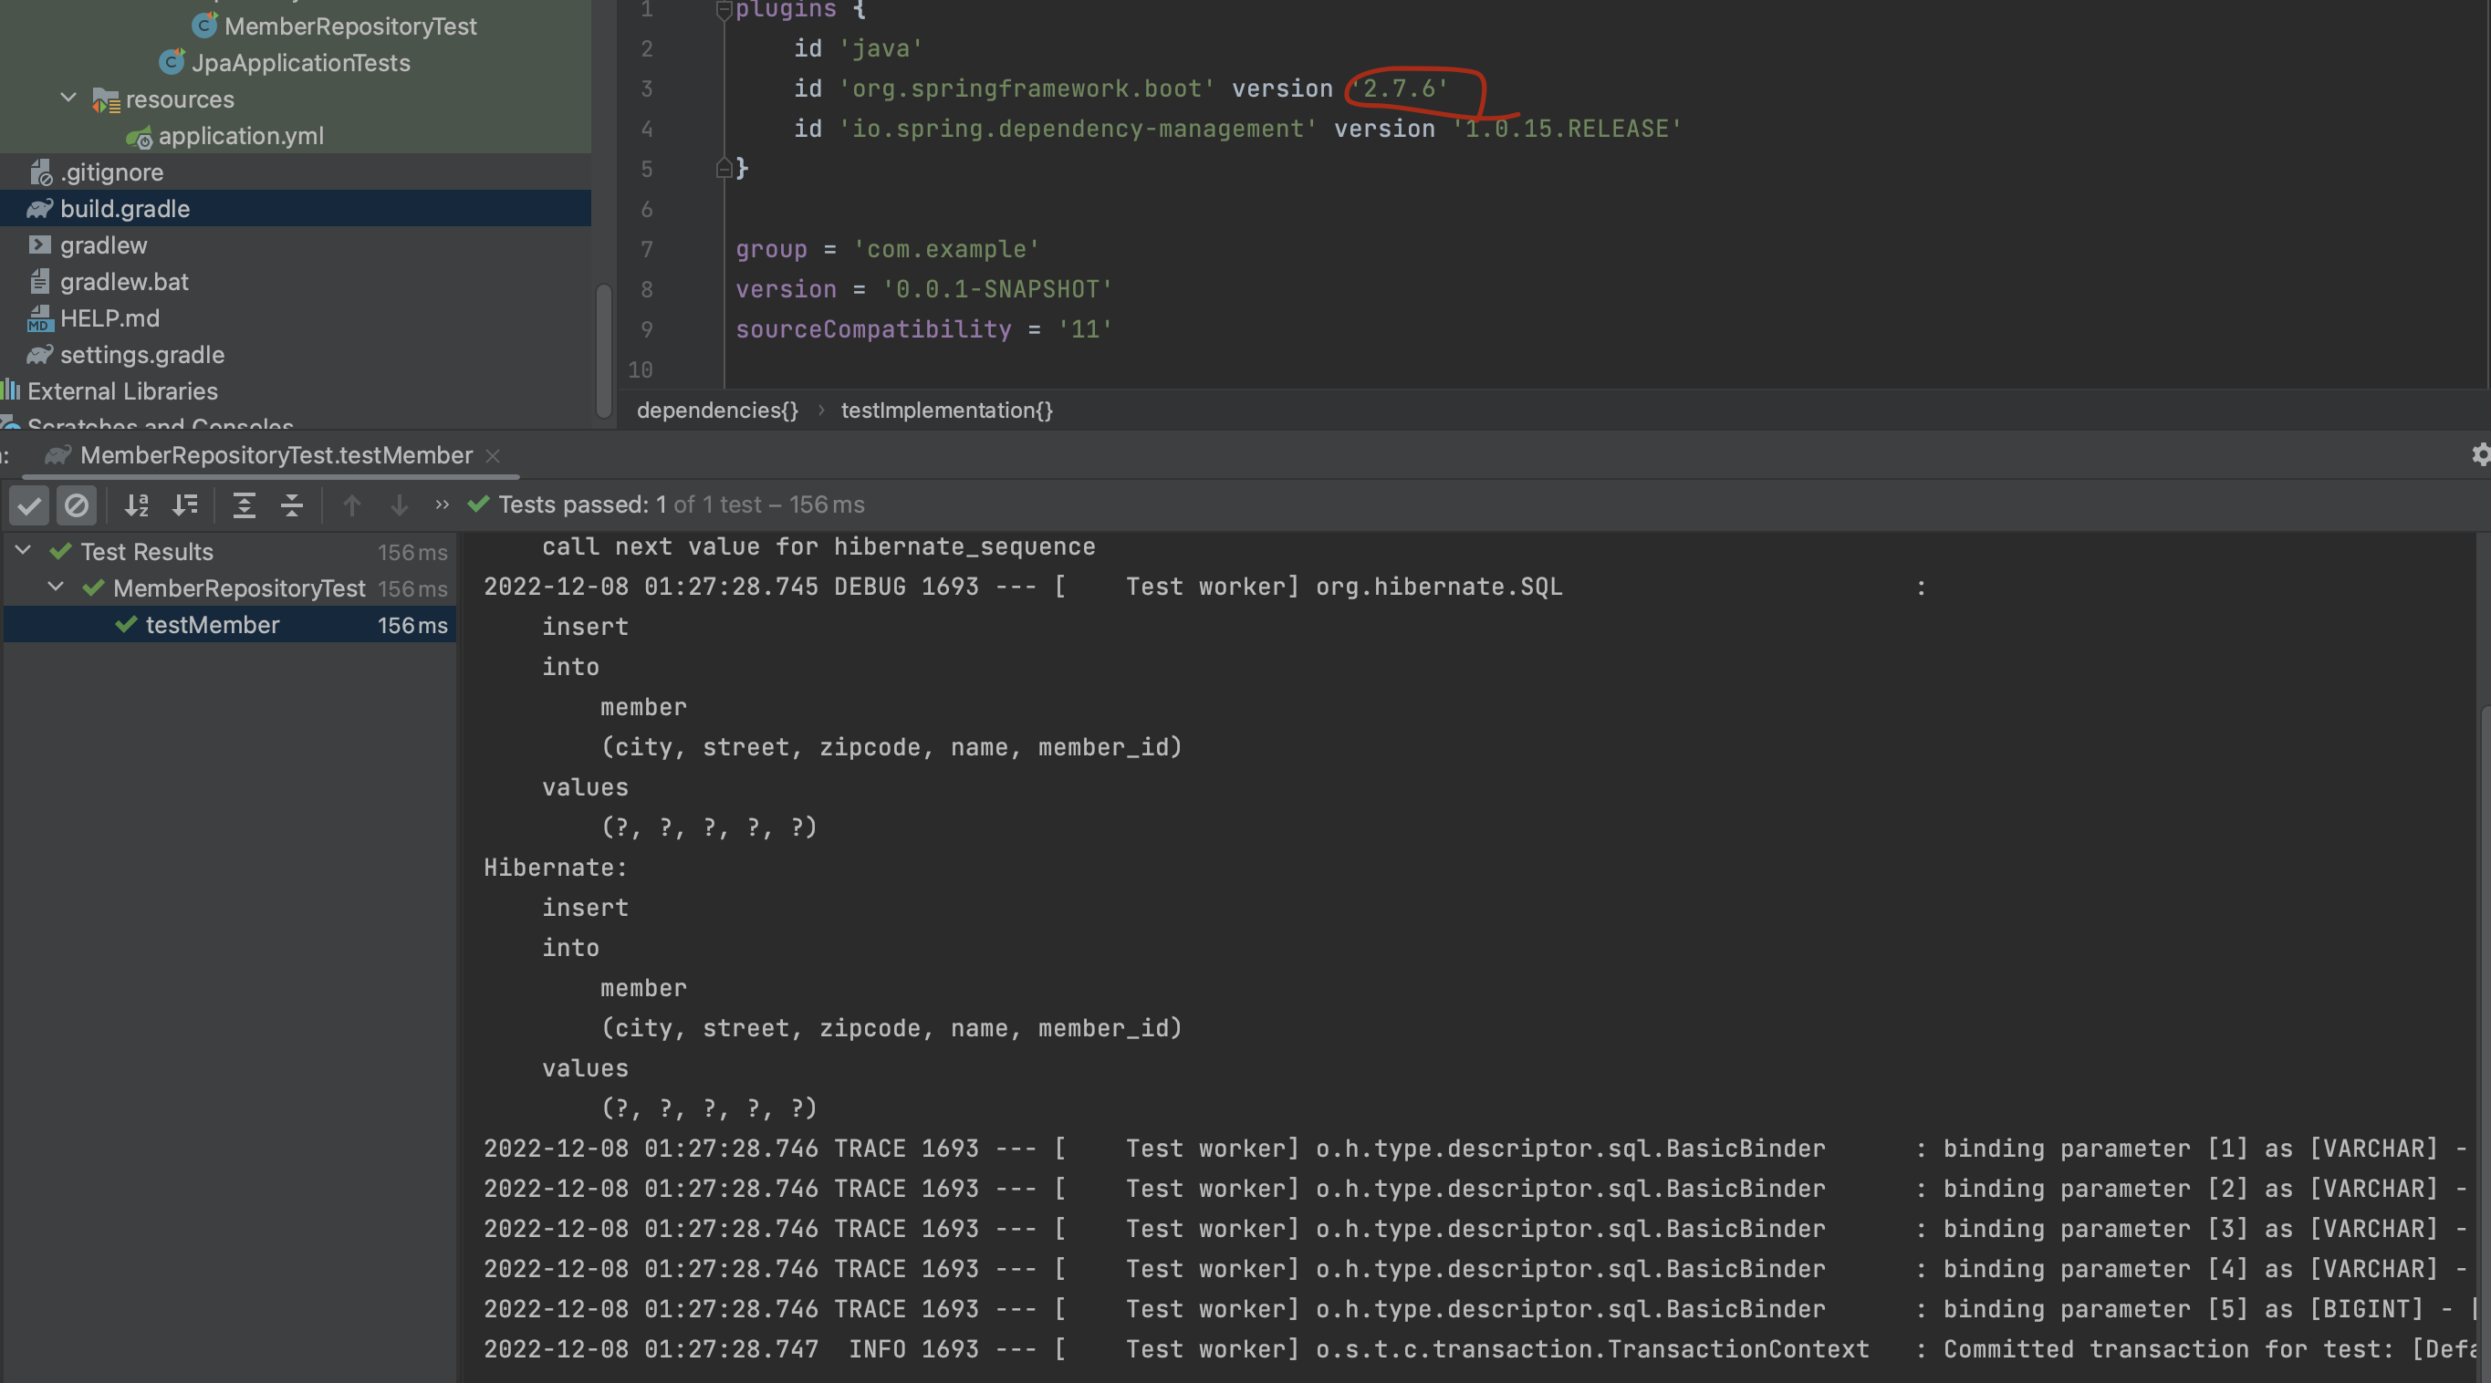Toggle Show Ignored tests button

coord(77,504)
